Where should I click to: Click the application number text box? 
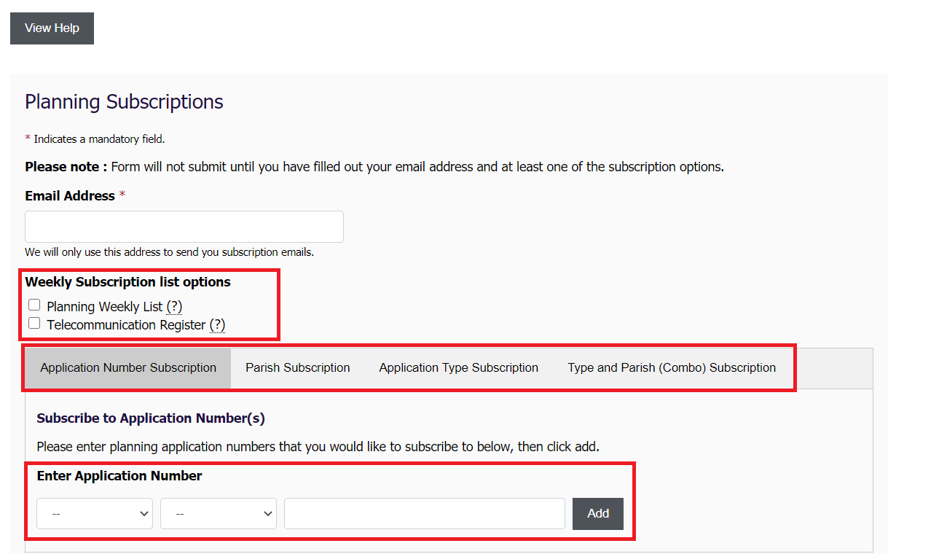point(425,514)
